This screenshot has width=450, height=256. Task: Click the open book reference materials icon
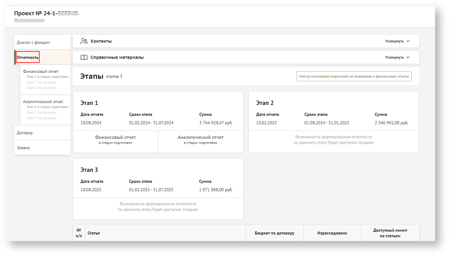[x=84, y=57]
